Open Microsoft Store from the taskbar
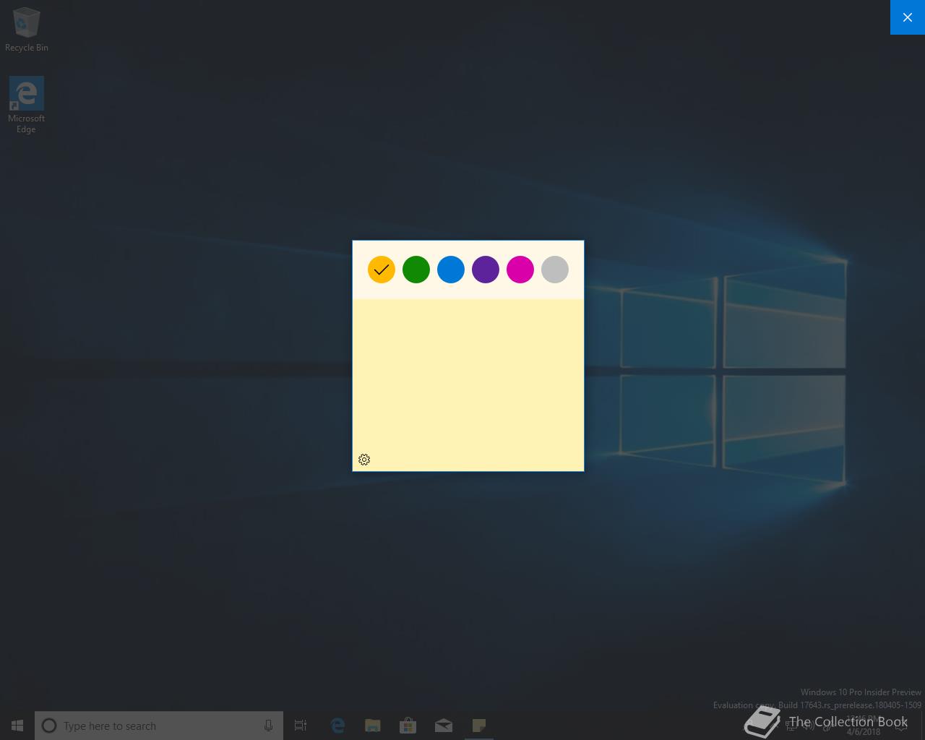Screen dimensions: 925x740 (408, 726)
